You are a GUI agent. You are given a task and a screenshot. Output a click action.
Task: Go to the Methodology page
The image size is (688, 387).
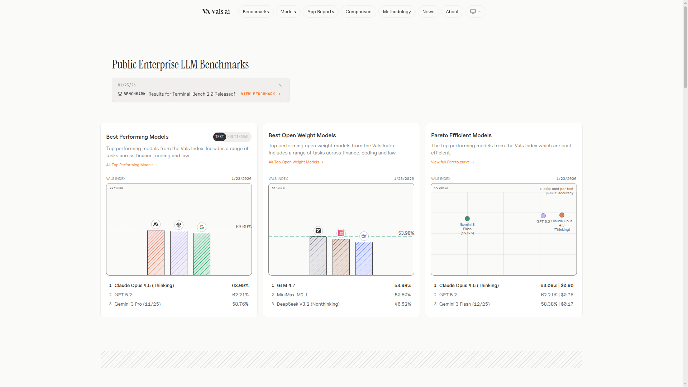[397, 11]
